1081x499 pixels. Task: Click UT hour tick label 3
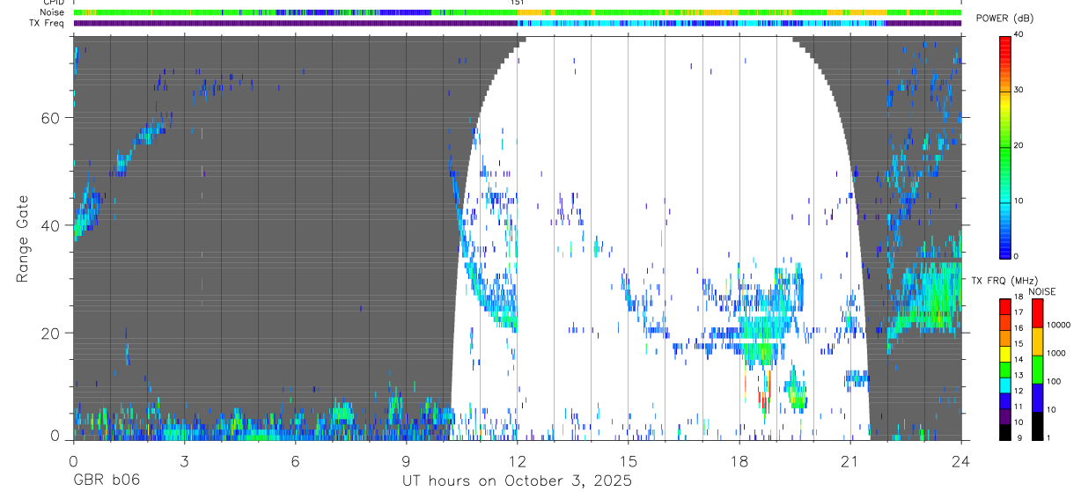tap(184, 460)
